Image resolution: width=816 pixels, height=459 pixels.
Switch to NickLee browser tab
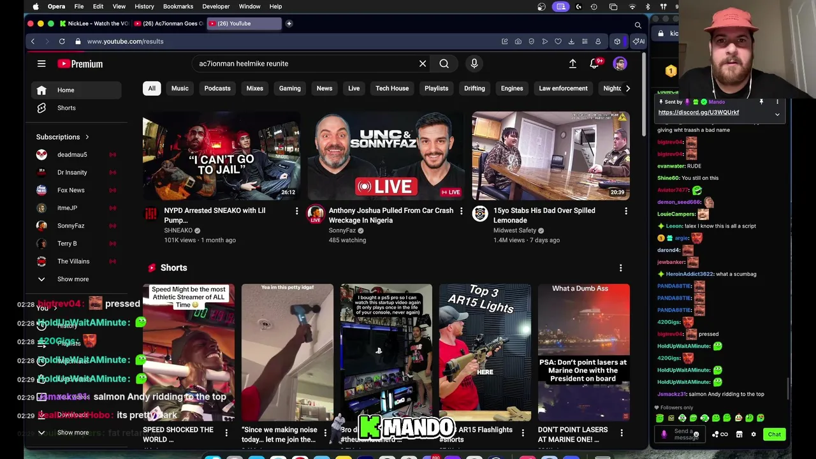coord(94,24)
